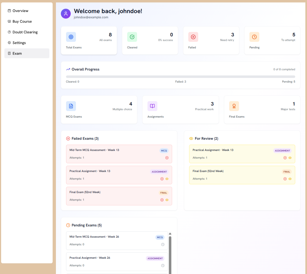Open Practical Assignment Week 13 in Failed Exams
This screenshot has height=274, width=307.
click(119, 175)
